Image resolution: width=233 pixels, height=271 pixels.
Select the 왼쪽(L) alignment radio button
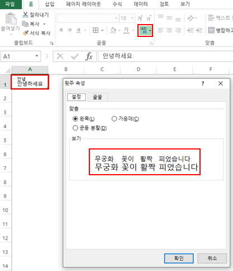(x=75, y=119)
